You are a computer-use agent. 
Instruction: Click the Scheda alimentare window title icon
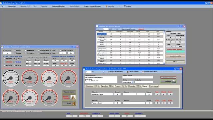click(84, 69)
